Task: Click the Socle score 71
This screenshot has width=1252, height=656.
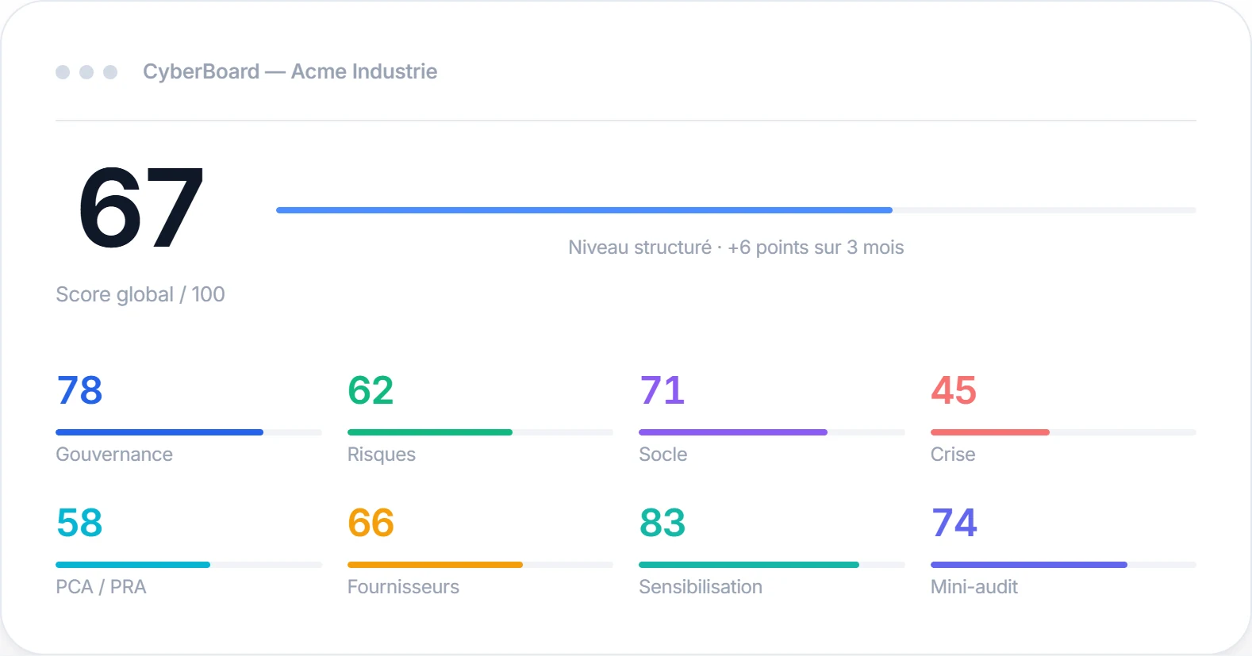Action: coord(662,390)
